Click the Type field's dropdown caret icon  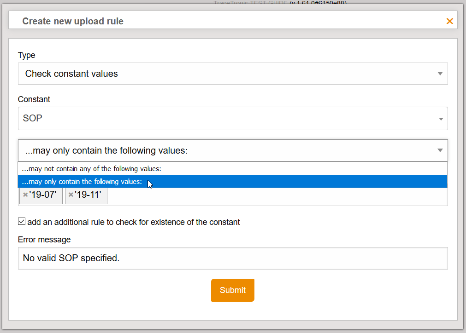441,74
